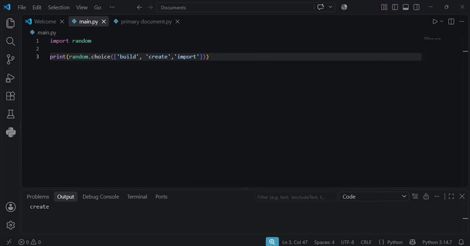This screenshot has width=470, height=246.
Task: Maximize the panel size
Action: (x=451, y=196)
